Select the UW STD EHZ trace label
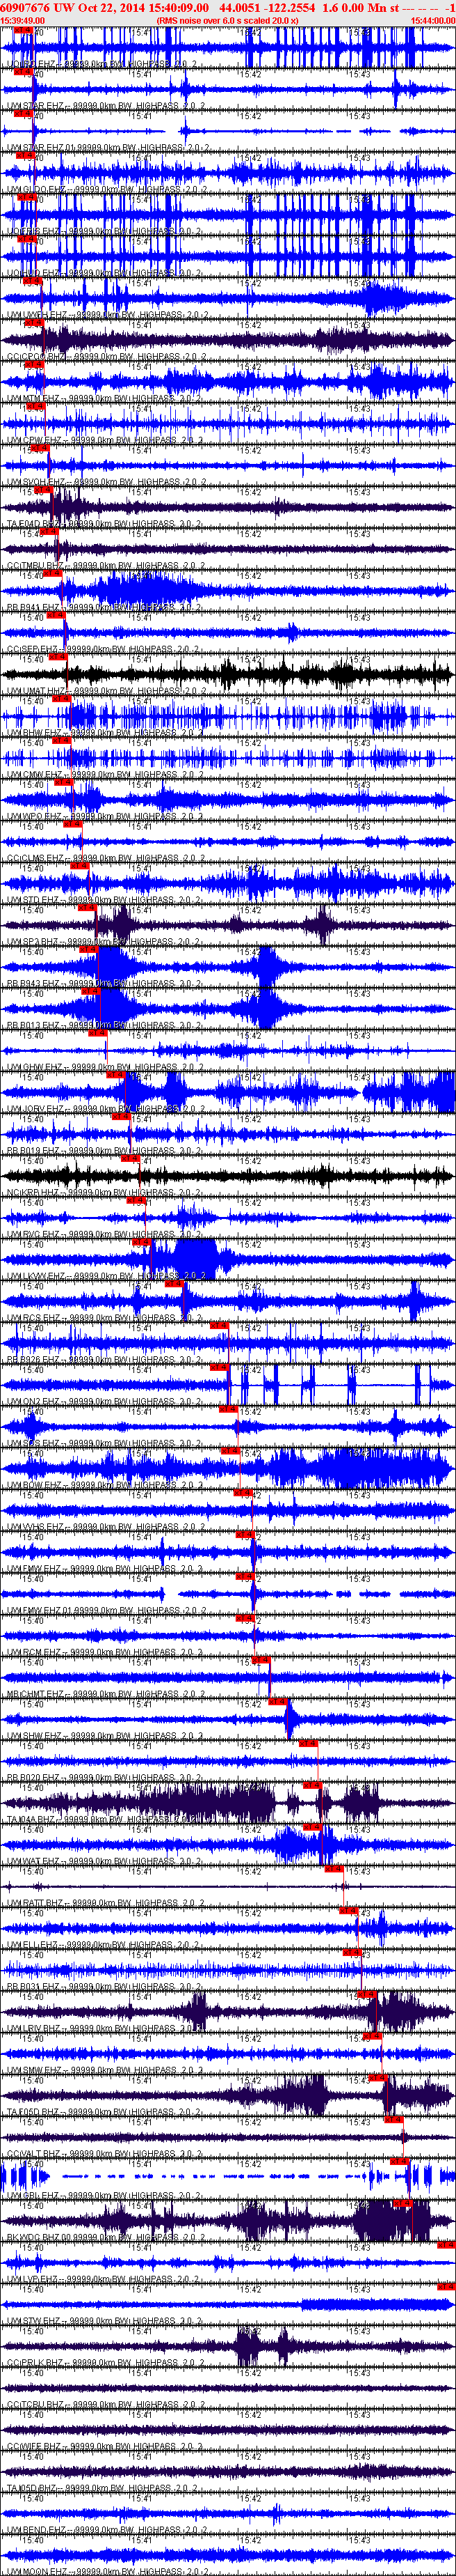The image size is (456, 2576). (x=104, y=899)
